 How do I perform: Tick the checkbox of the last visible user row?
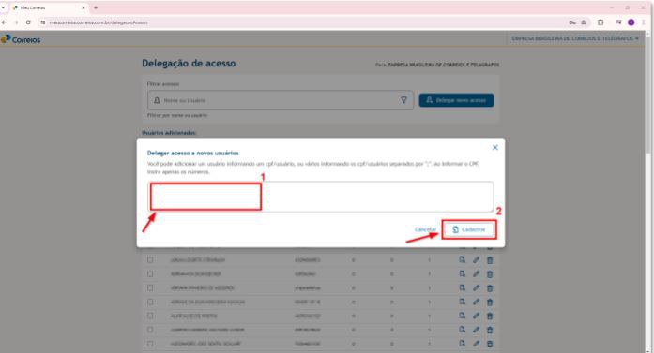coord(150,344)
